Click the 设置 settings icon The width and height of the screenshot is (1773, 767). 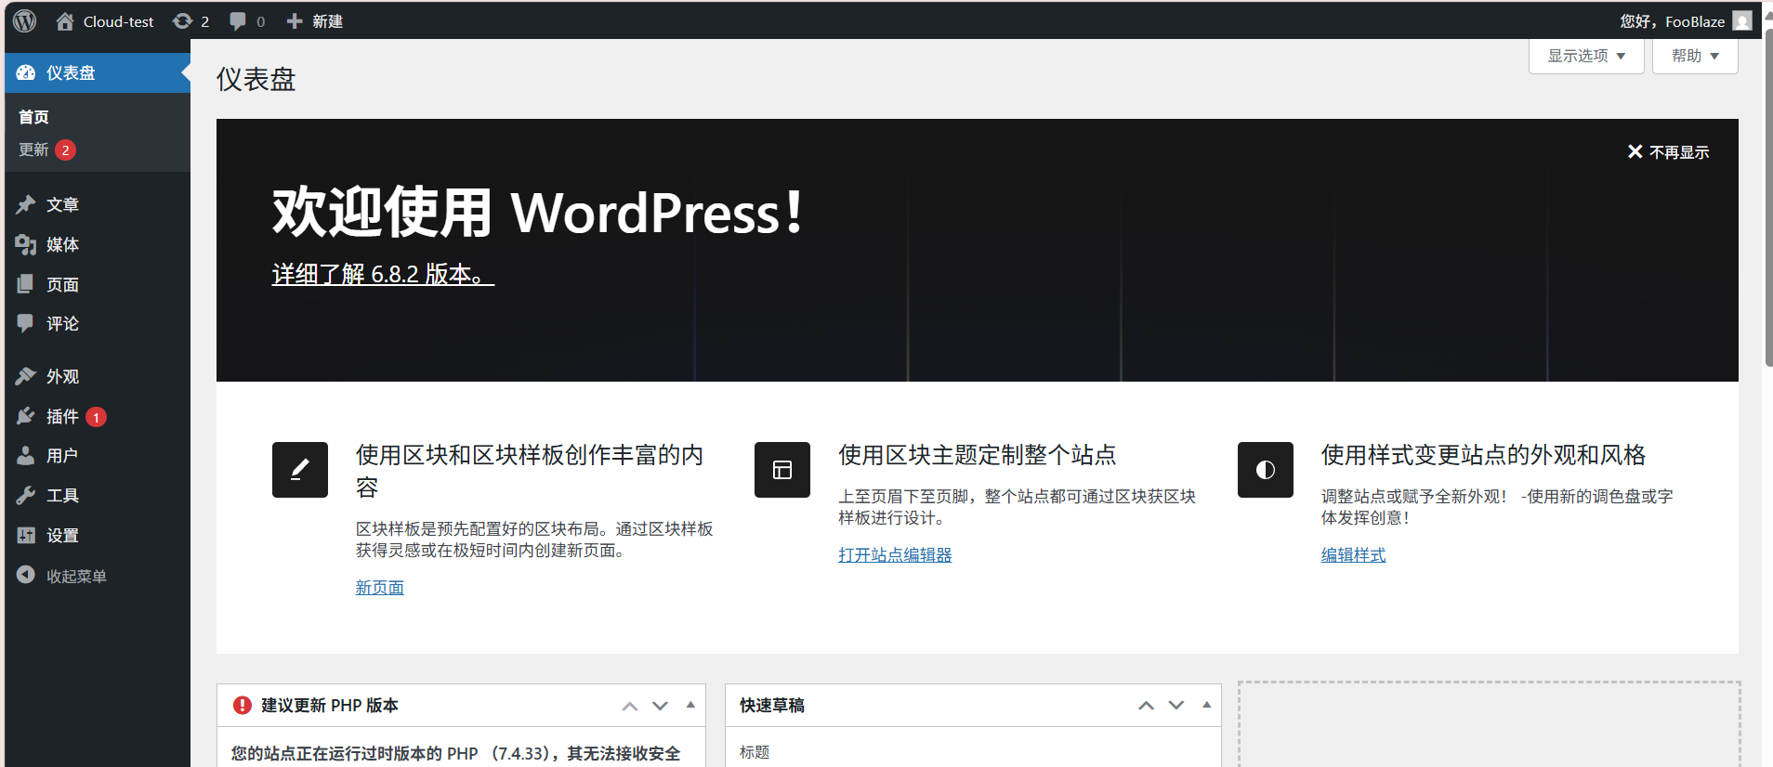pos(26,535)
